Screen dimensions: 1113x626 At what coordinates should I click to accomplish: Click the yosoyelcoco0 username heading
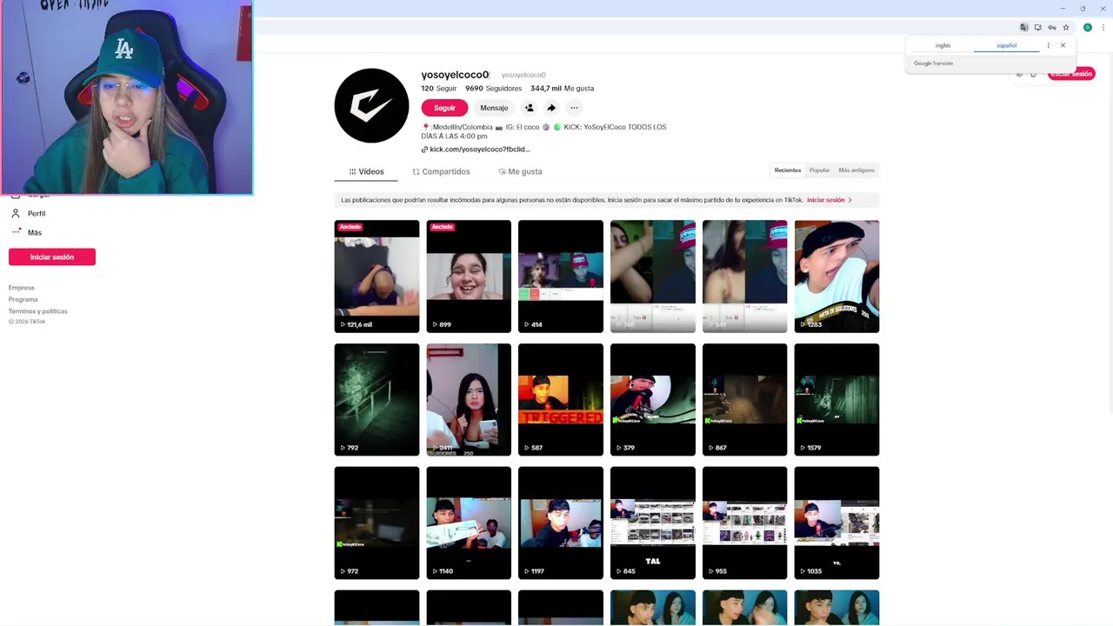coord(455,75)
